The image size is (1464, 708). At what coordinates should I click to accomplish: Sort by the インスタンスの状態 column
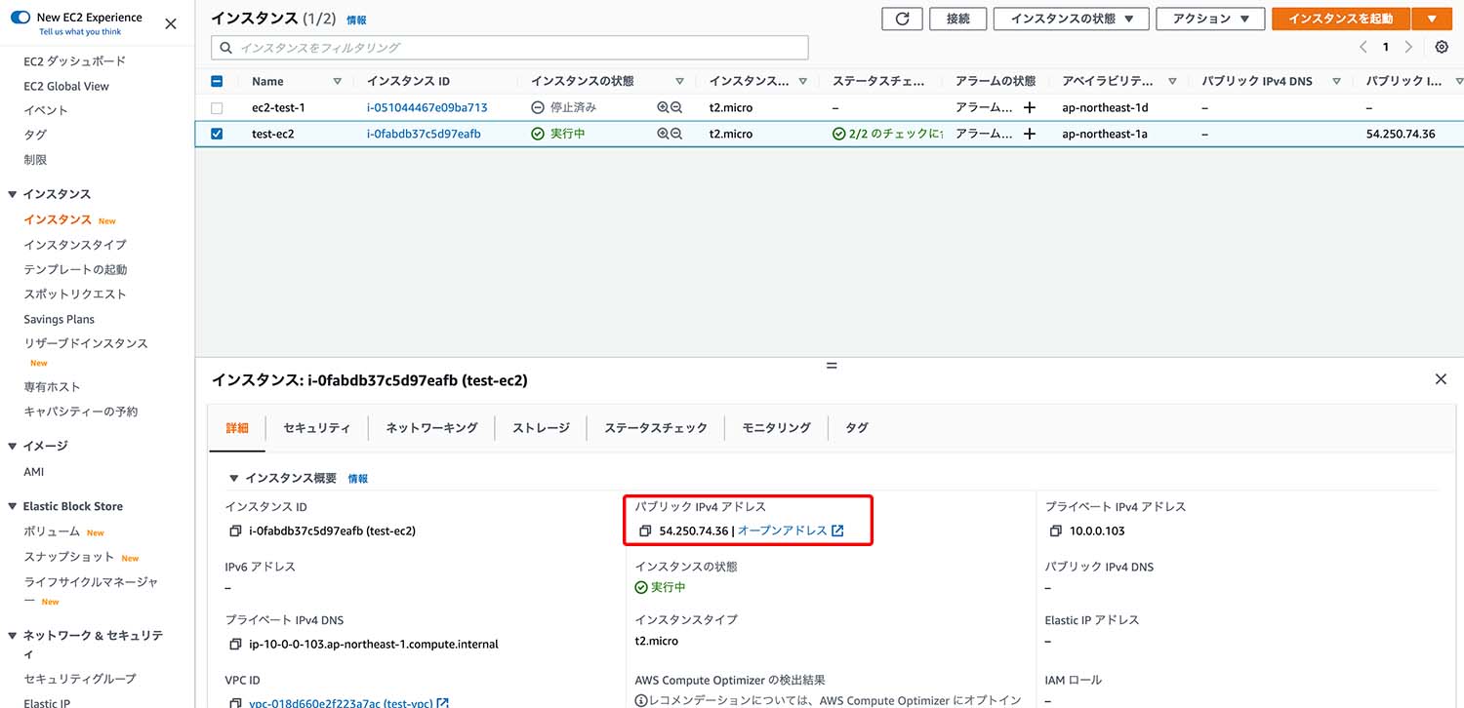coord(679,81)
